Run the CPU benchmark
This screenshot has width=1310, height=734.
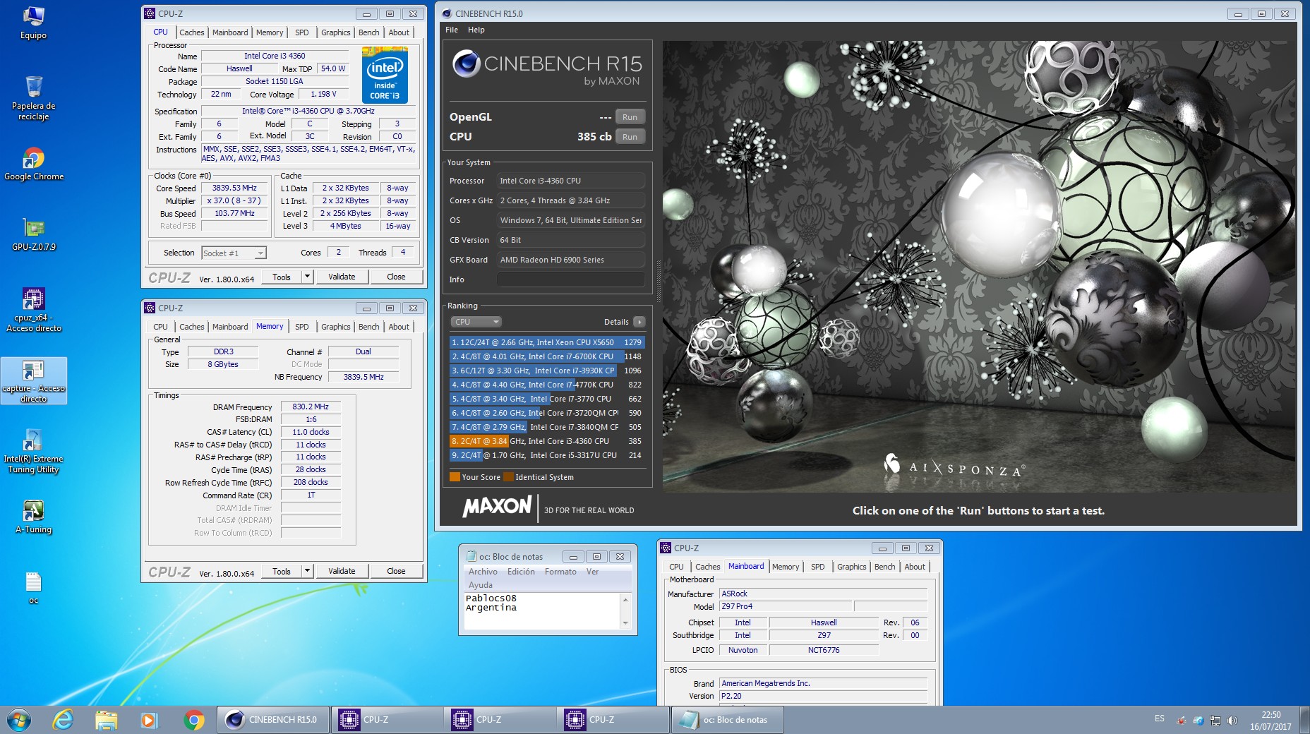click(x=630, y=137)
